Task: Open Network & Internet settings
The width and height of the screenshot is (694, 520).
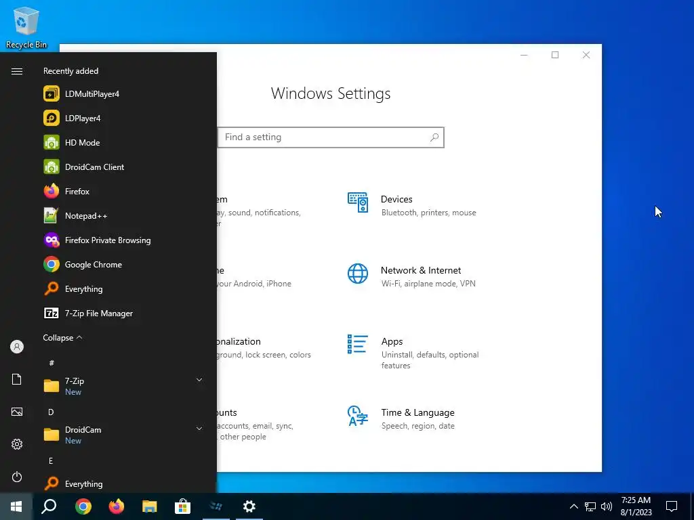Action: 412,276
